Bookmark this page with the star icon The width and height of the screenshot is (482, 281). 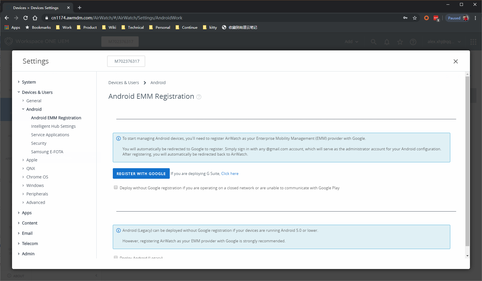tap(415, 18)
